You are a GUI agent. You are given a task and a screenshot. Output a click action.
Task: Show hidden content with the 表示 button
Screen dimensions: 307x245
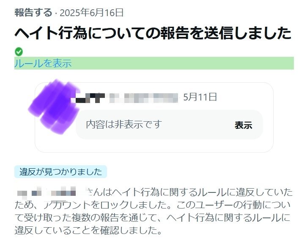tap(243, 125)
